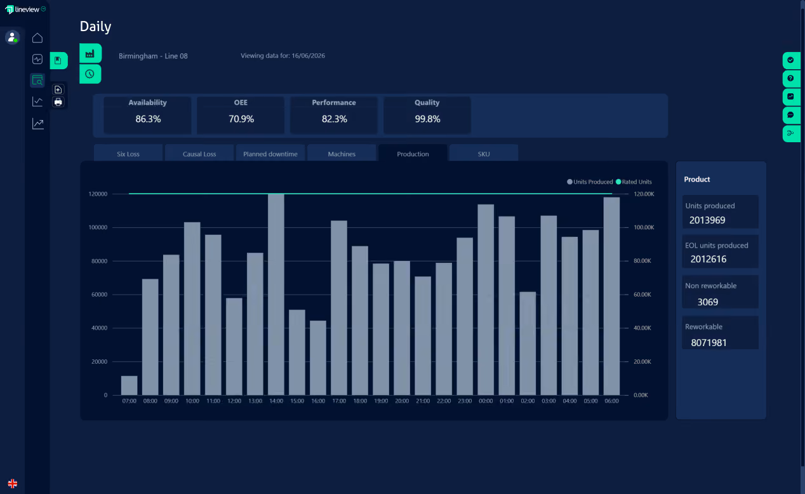Open the trending-up arrow chart icon
Viewport: 805px width, 494px height.
(37, 123)
